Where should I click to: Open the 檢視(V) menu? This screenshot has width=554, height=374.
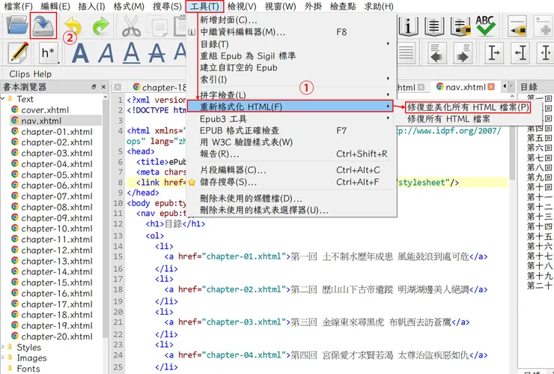pos(242,6)
